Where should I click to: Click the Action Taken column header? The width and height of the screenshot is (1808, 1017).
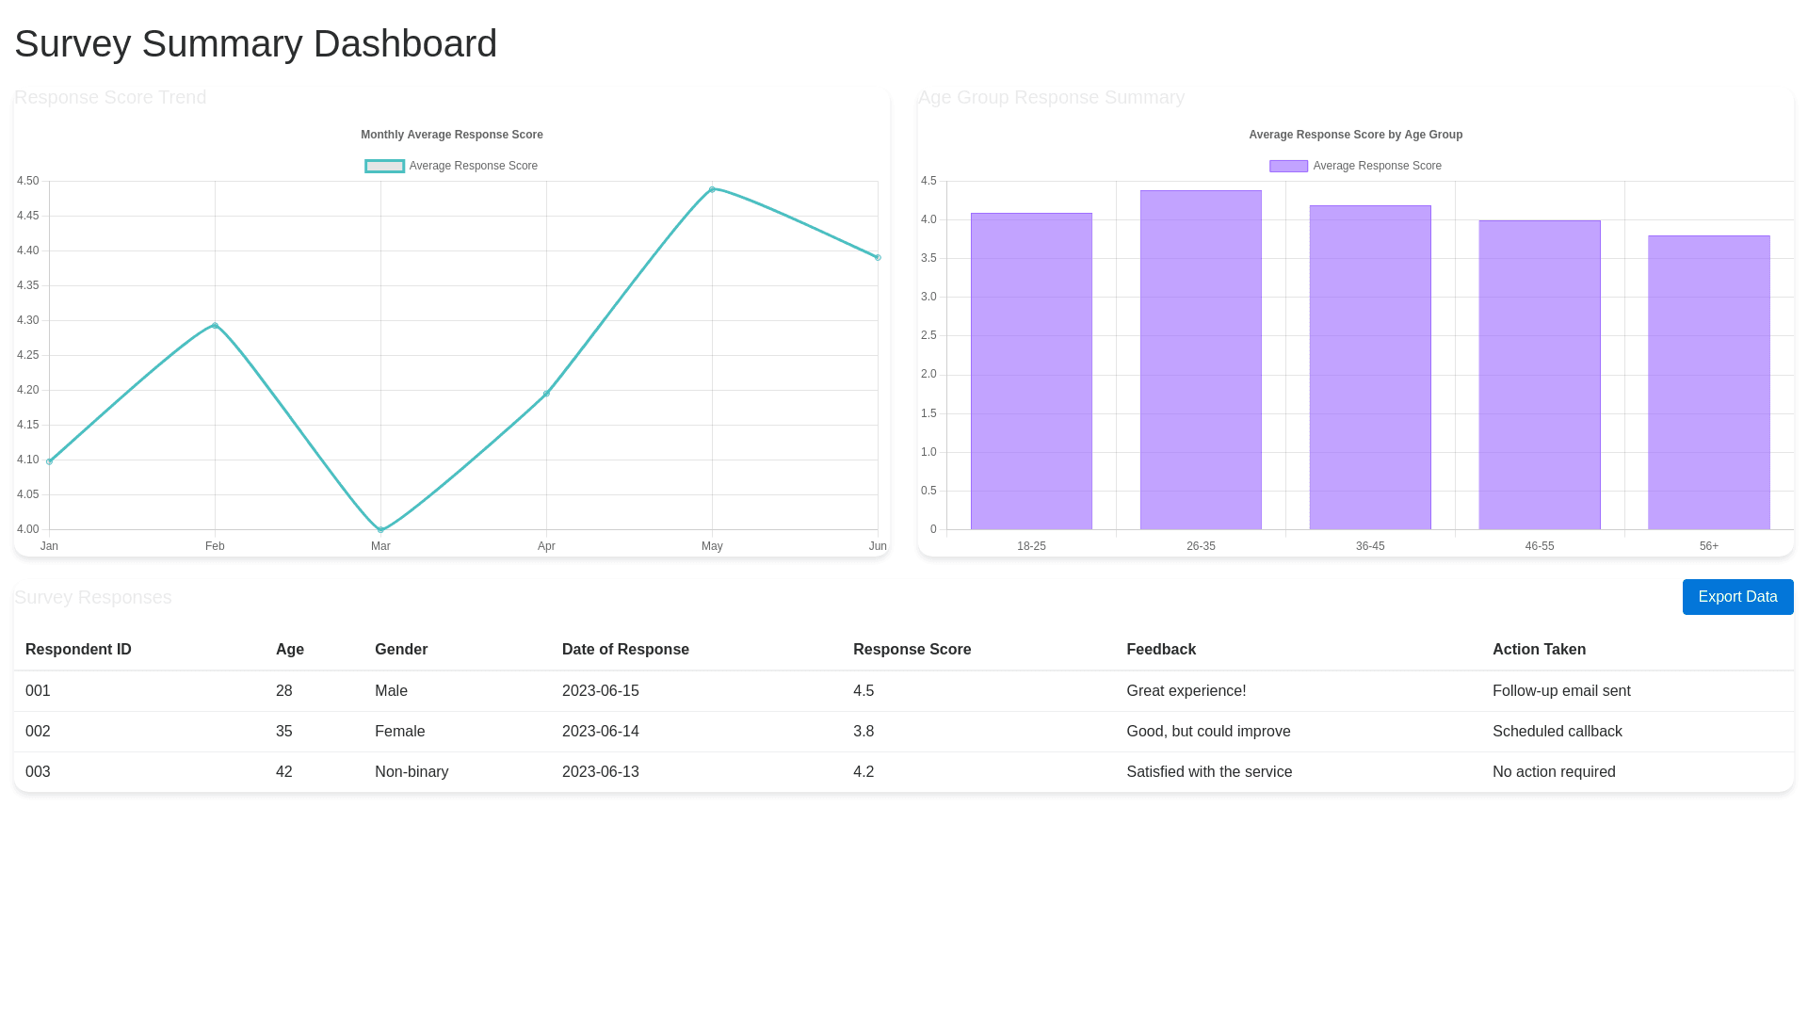tap(1539, 650)
